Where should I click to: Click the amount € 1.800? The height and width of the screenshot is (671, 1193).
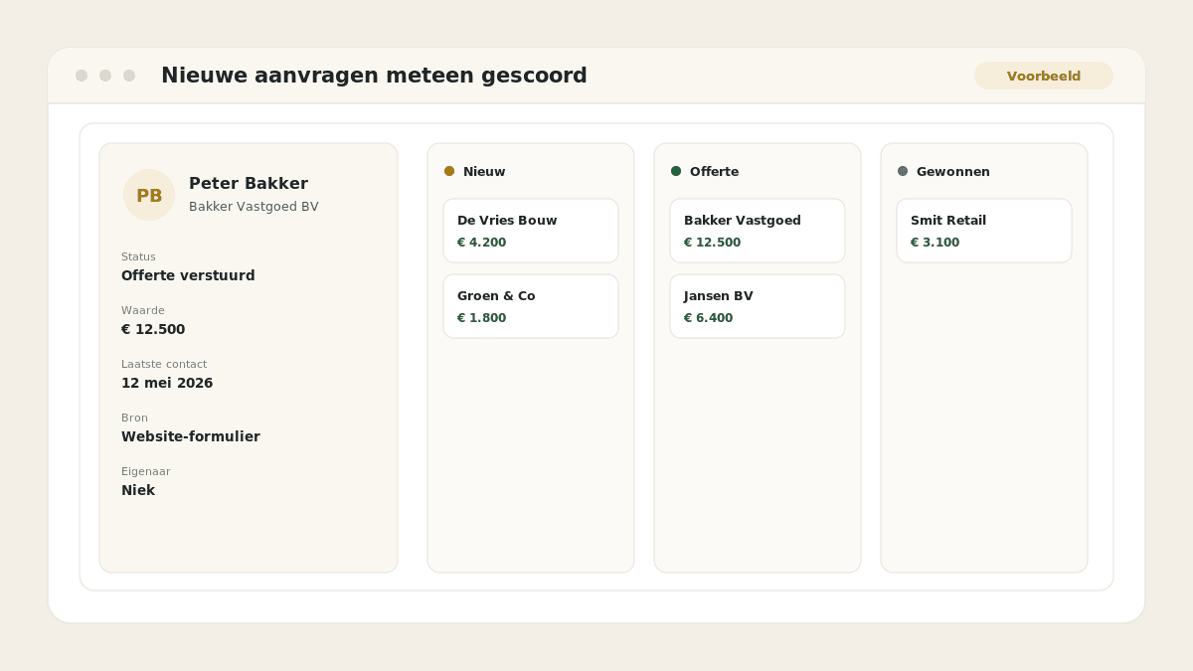click(481, 318)
